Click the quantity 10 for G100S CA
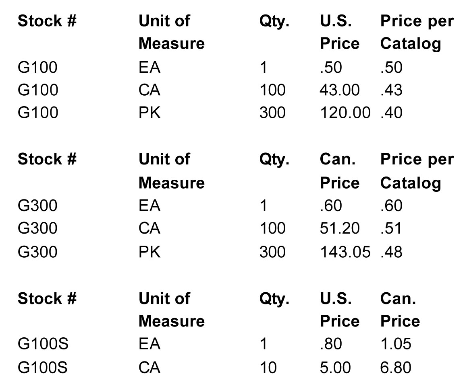The width and height of the screenshot is (465, 388). point(268,367)
